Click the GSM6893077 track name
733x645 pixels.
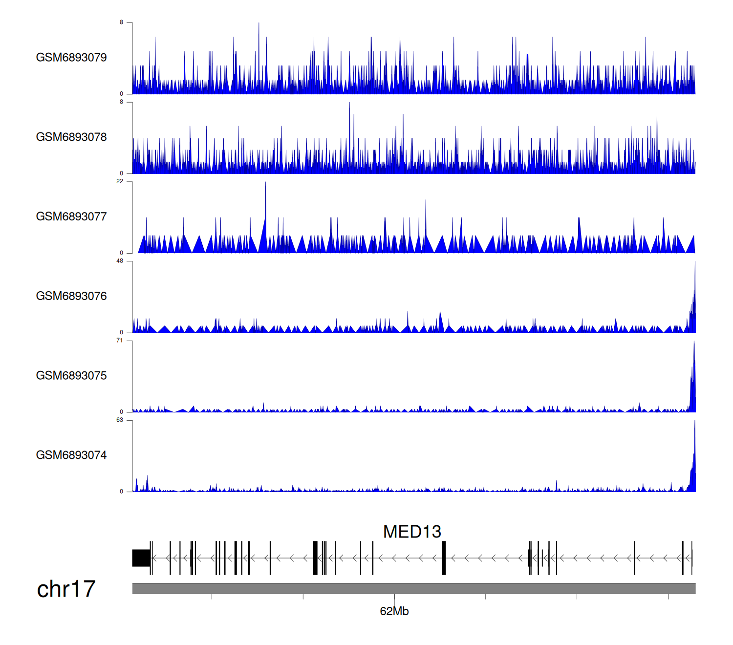point(71,217)
